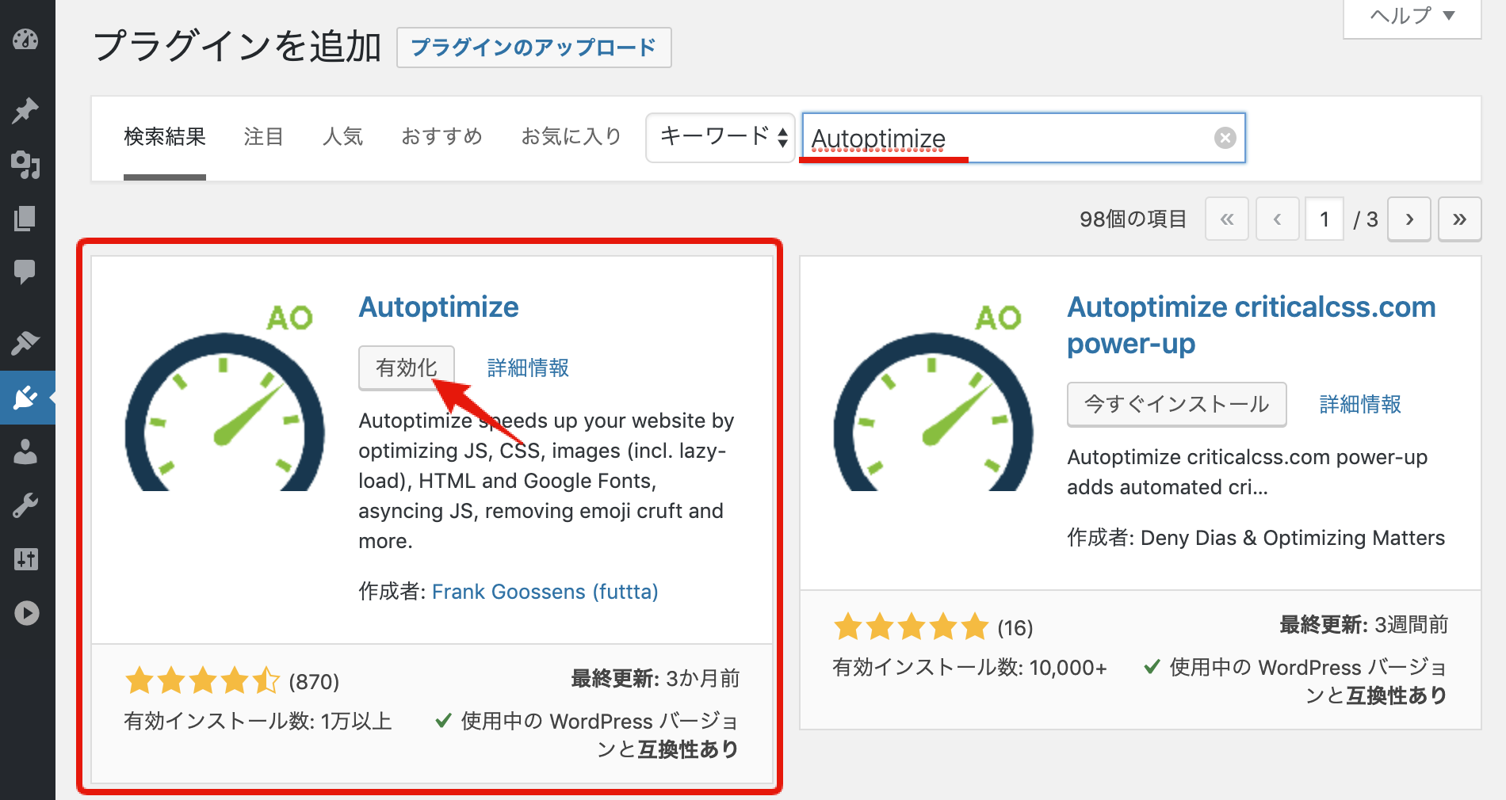Open the Settings sliders icon

click(x=26, y=559)
